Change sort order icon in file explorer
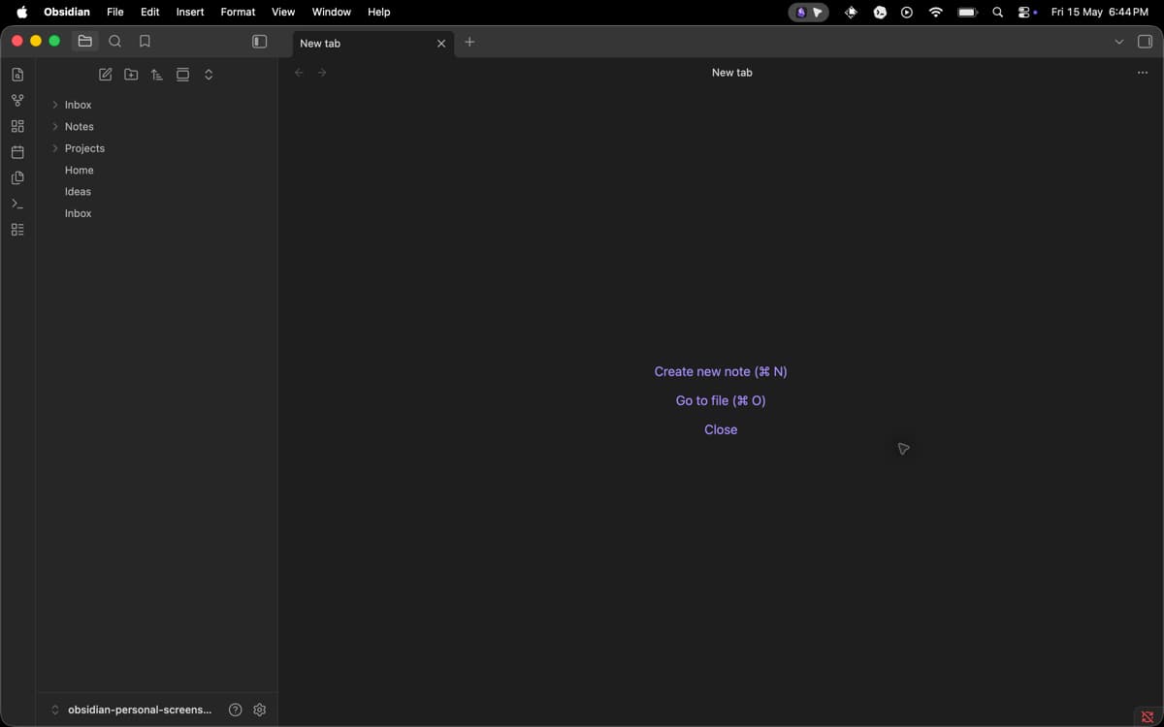Image resolution: width=1164 pixels, height=727 pixels. [x=157, y=75]
